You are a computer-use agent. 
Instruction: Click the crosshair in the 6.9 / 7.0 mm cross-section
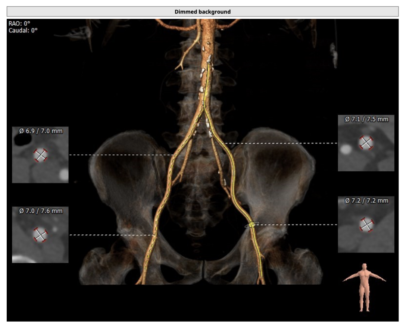tap(40, 155)
